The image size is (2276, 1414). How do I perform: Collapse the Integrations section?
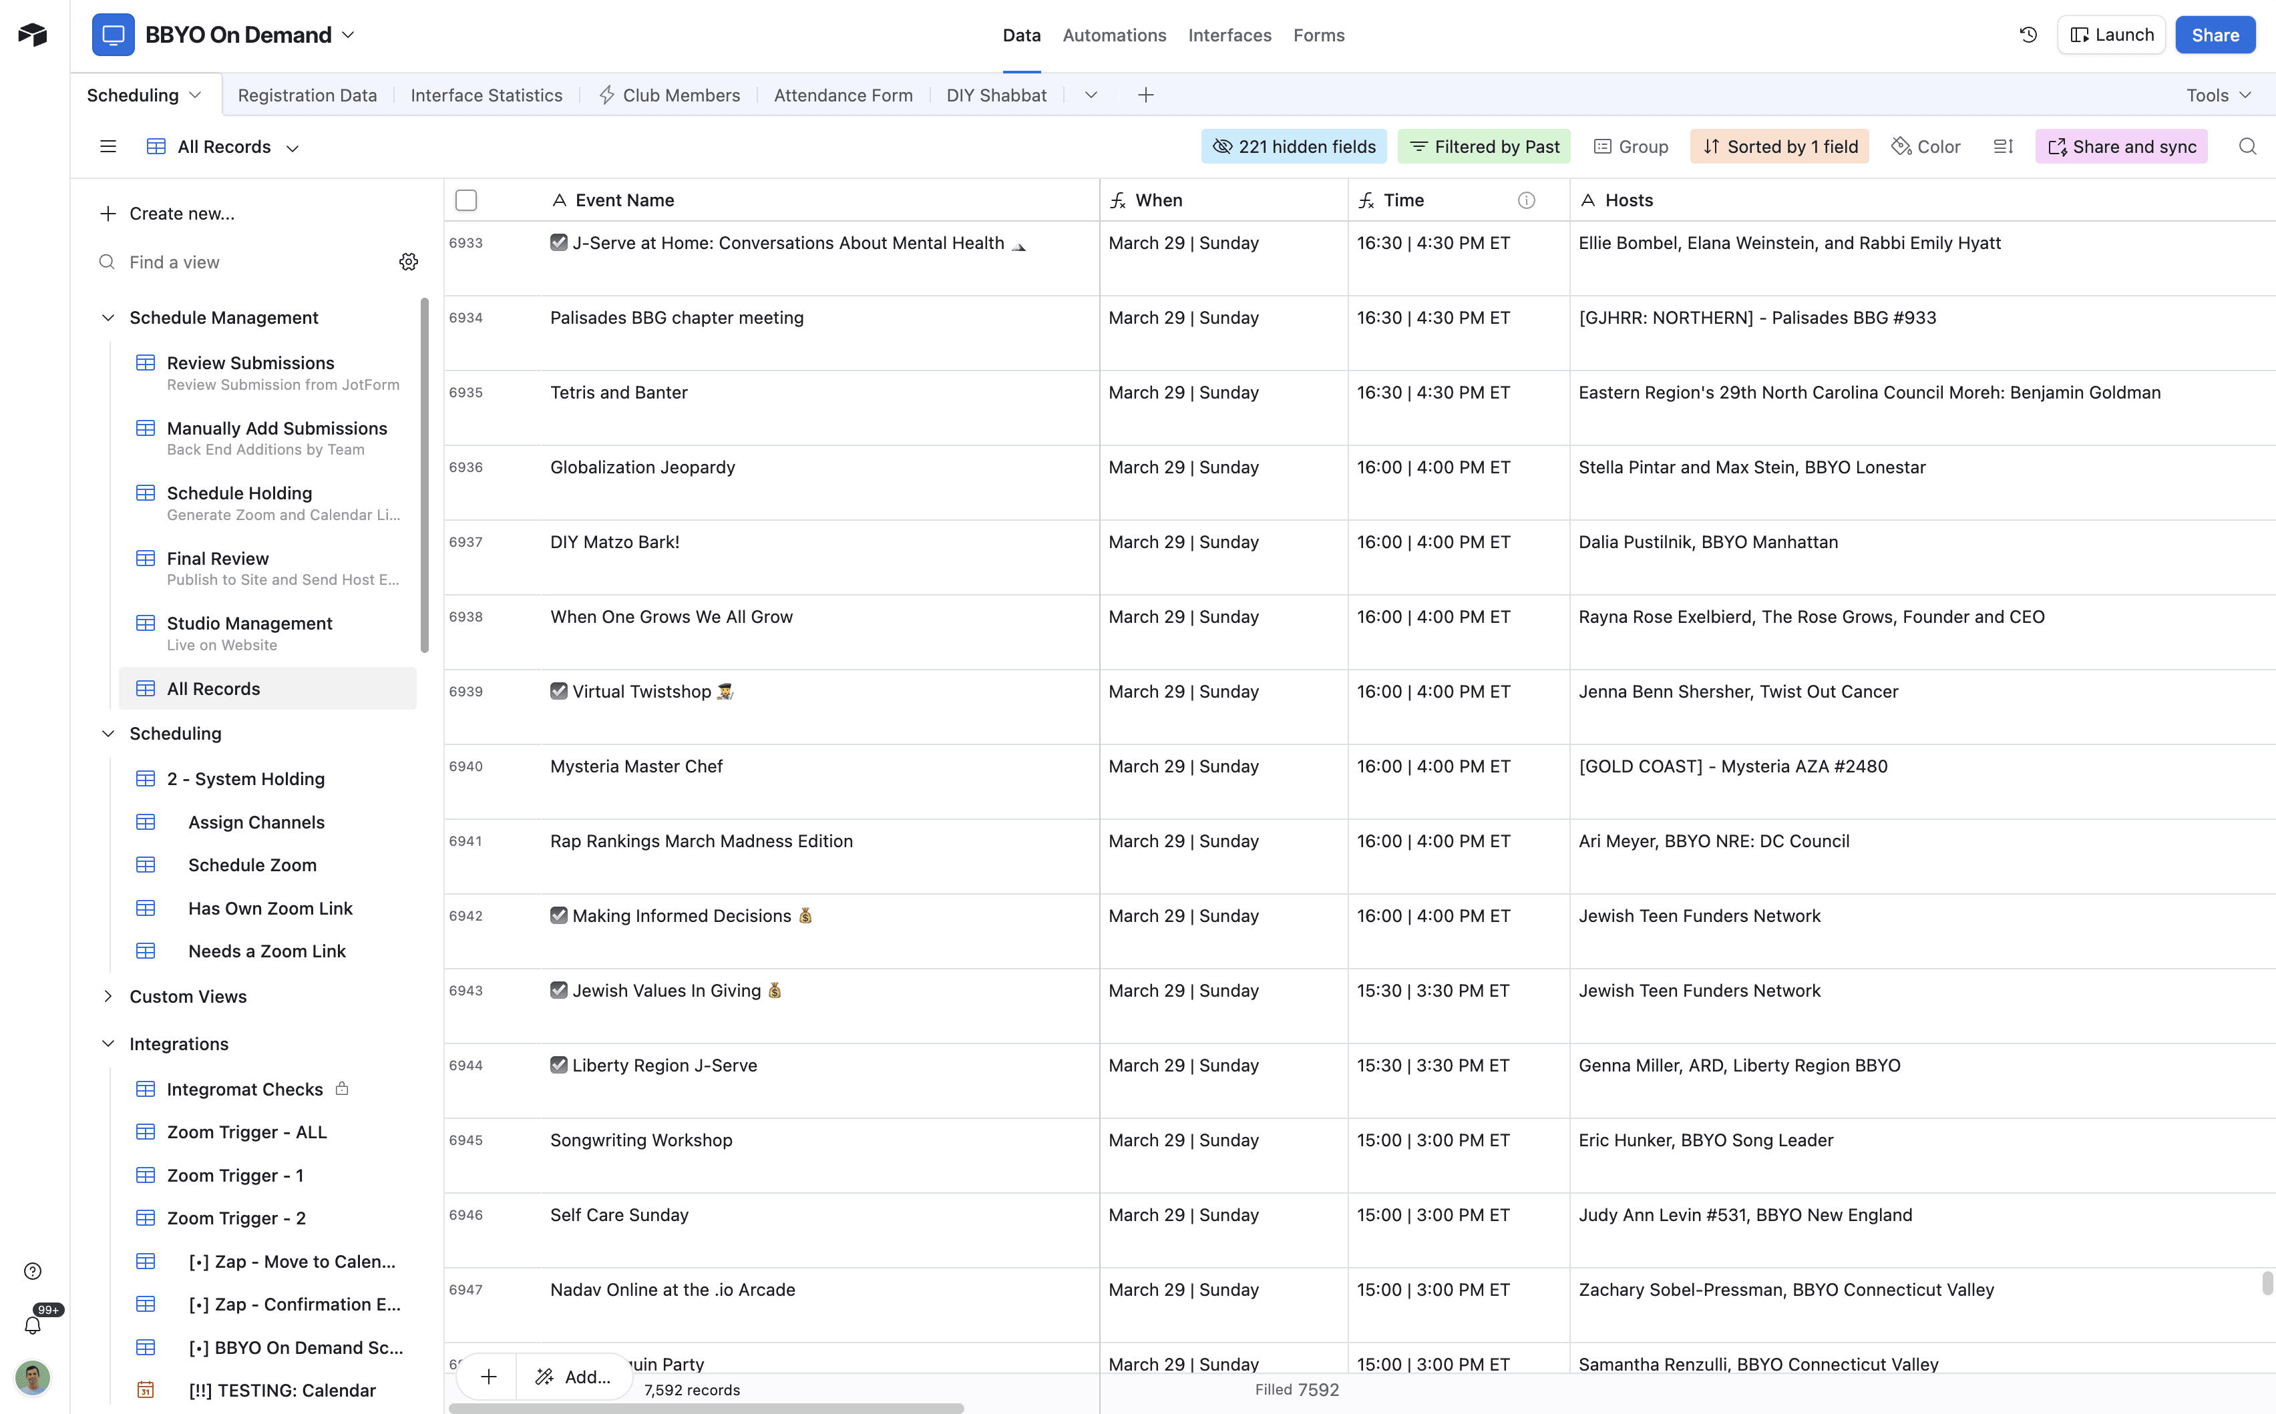pos(108,1045)
